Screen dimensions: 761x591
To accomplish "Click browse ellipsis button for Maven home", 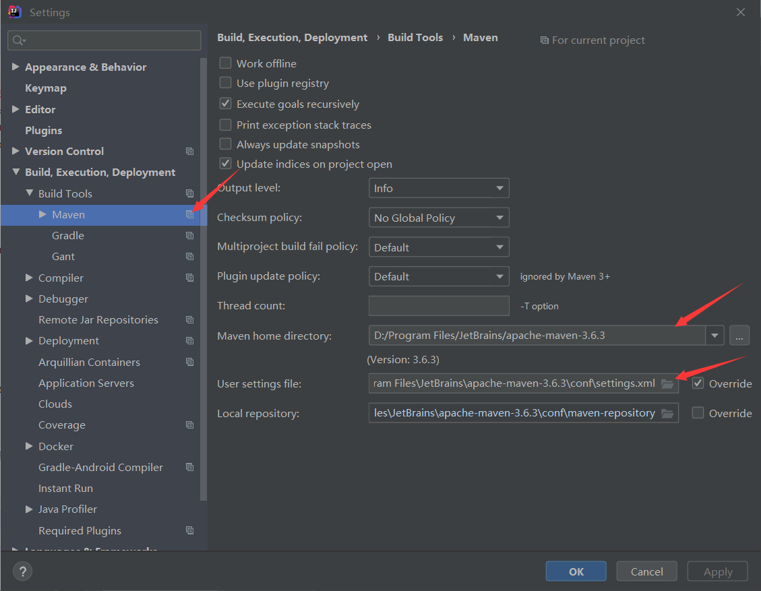I will (739, 336).
